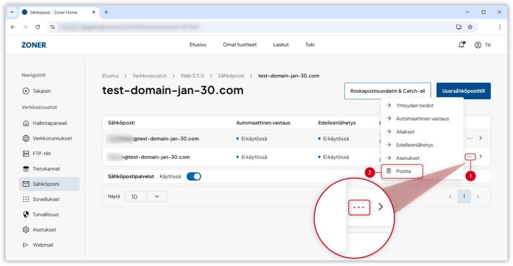Viewport: 513px width, 266px height.
Task: Click Uusi sähköpostitili button
Action: (x=463, y=91)
